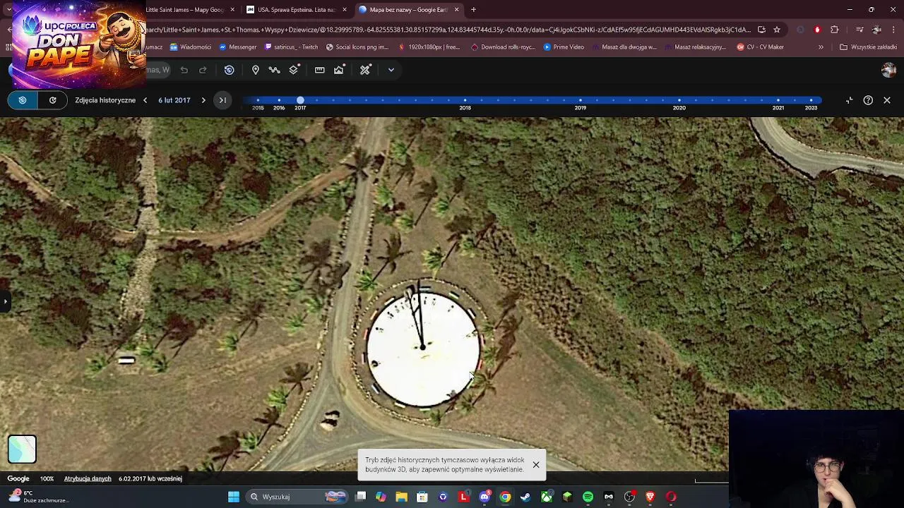Toggle the historical imagery mode button
This screenshot has height=508, width=904.
tap(23, 100)
